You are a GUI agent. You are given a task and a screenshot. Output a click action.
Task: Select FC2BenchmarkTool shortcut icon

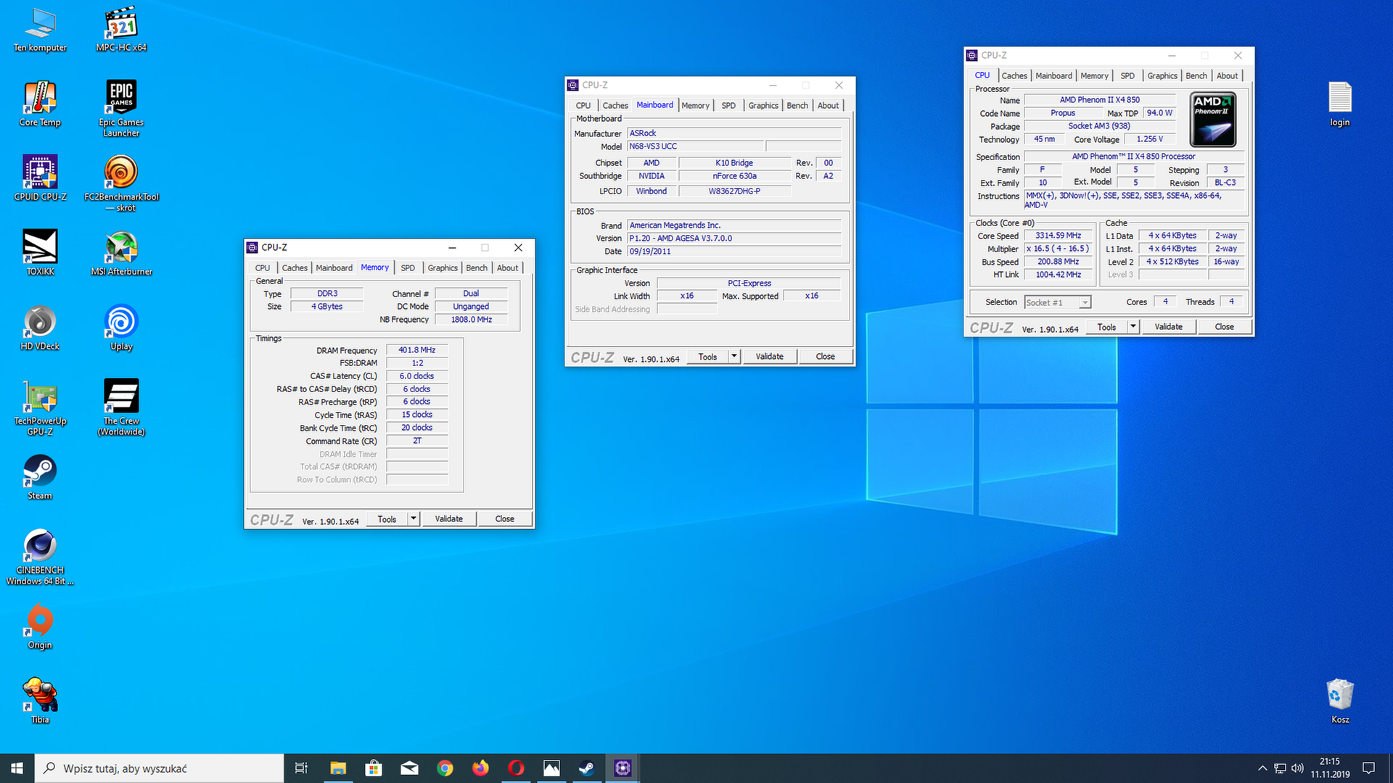click(x=121, y=183)
